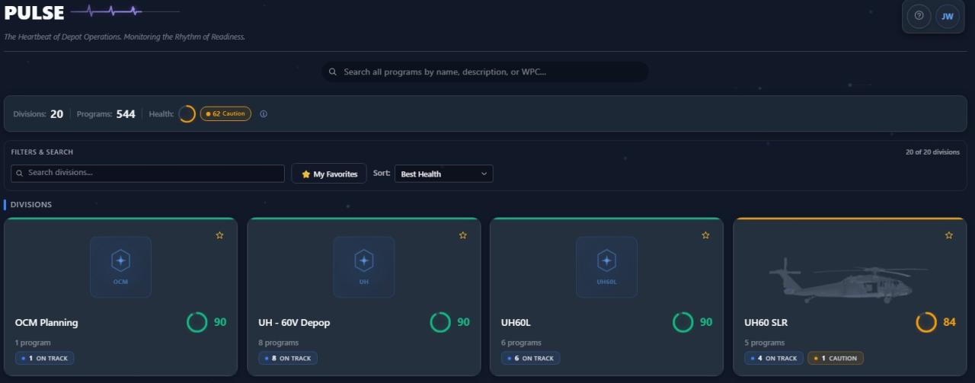Click the '5 programs' text

coord(764,343)
